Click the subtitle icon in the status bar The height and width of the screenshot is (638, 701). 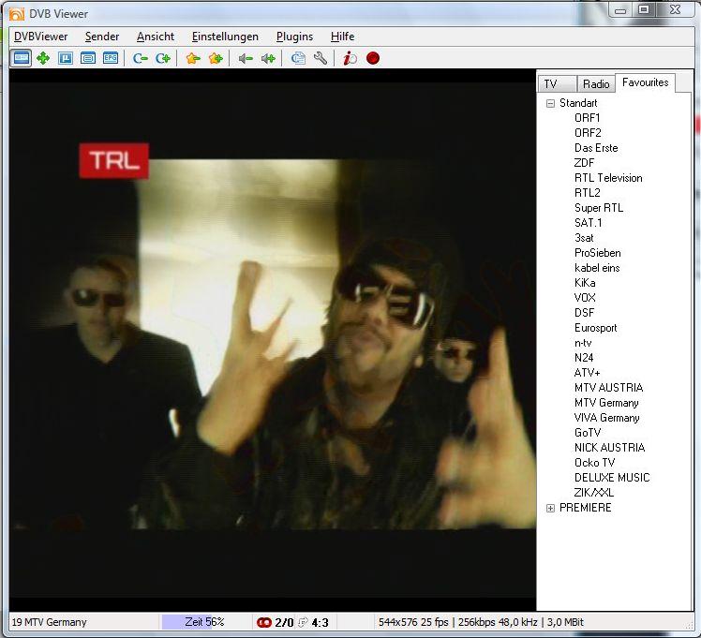tap(303, 622)
